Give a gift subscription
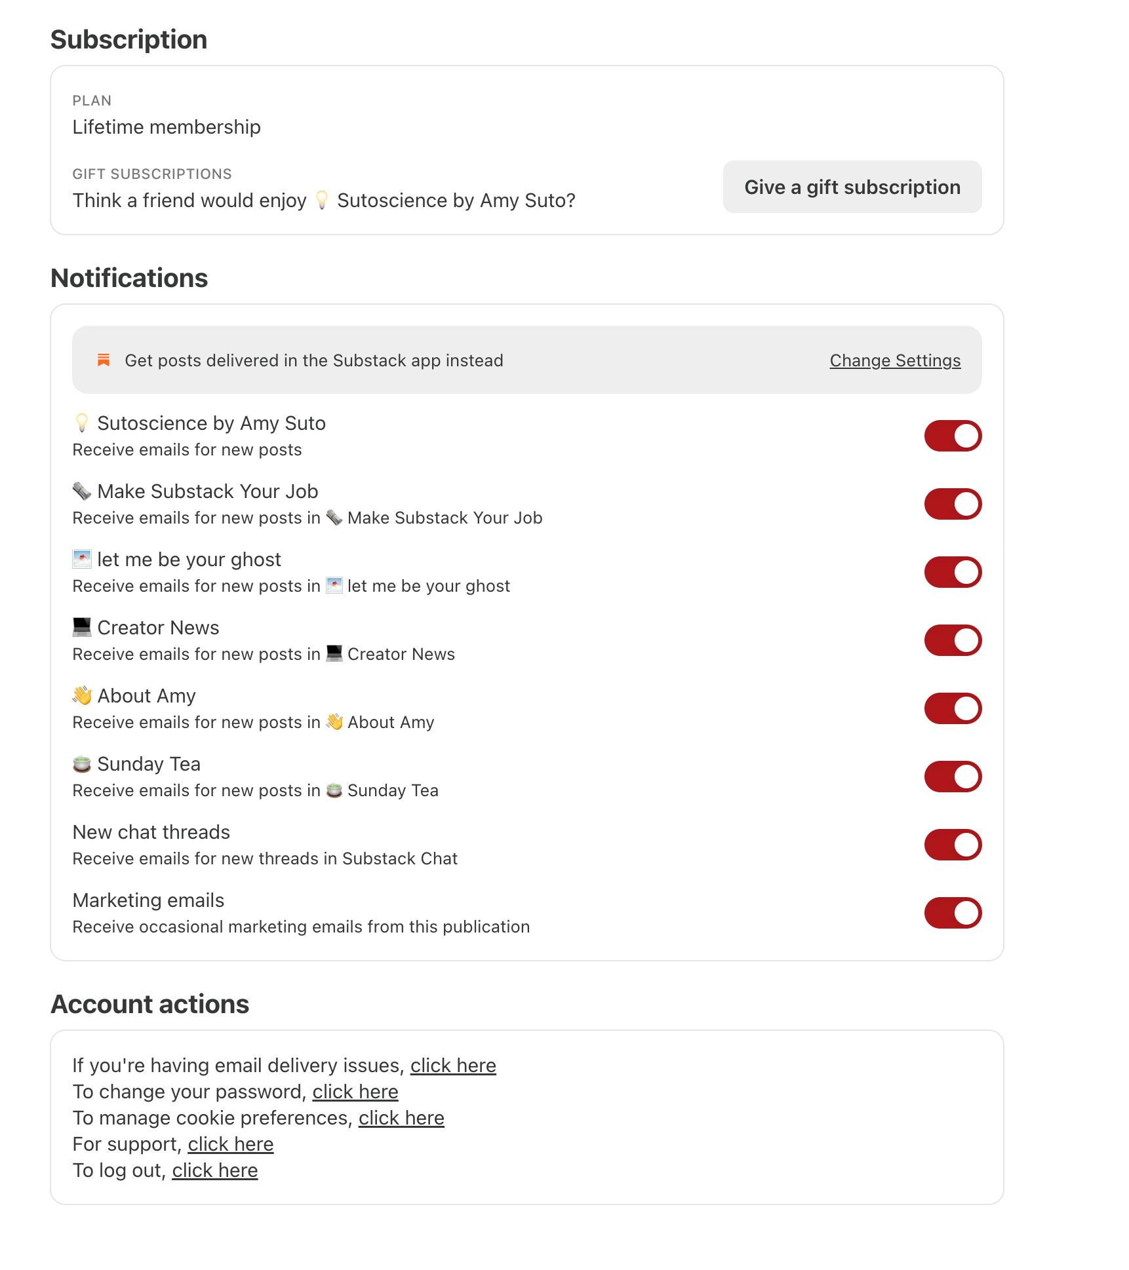The width and height of the screenshot is (1129, 1270). click(x=852, y=187)
